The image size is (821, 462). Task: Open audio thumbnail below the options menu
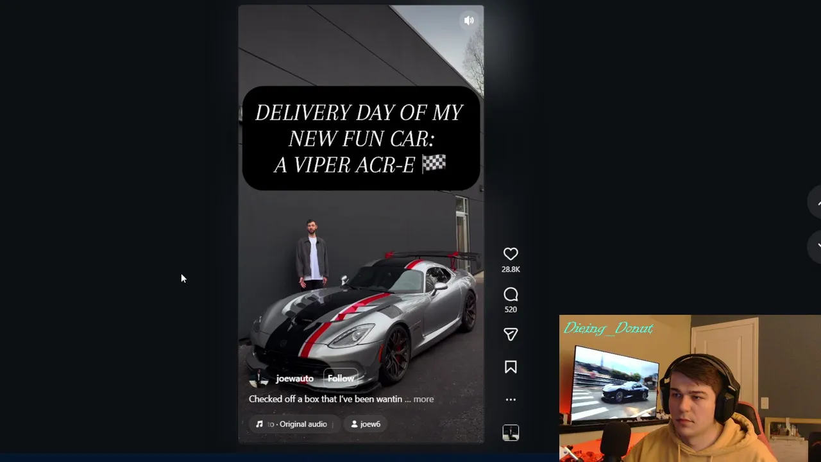[x=511, y=432]
